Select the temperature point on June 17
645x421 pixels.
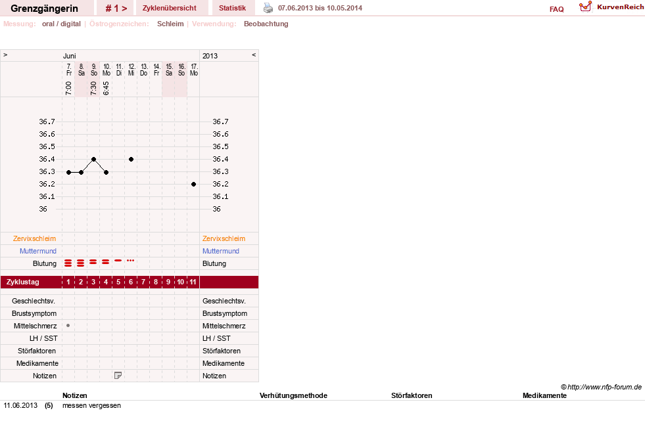pyautogui.click(x=193, y=184)
